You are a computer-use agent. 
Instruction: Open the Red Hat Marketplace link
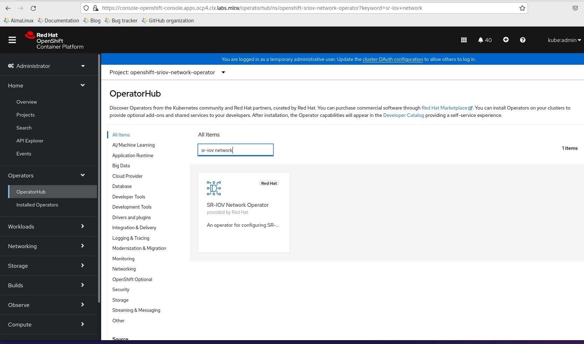click(x=444, y=108)
